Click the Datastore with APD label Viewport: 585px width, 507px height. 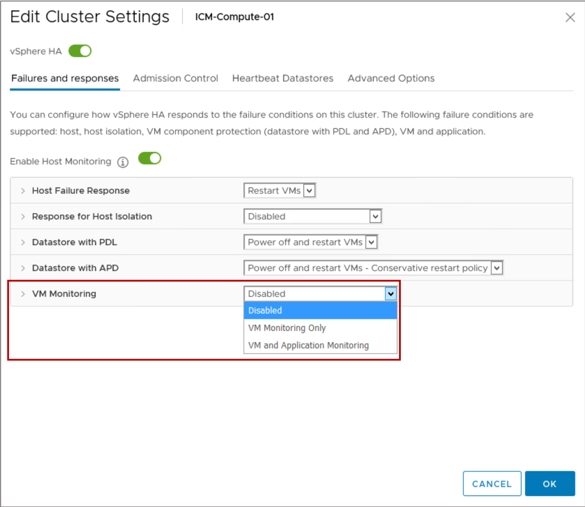pyautogui.click(x=75, y=268)
